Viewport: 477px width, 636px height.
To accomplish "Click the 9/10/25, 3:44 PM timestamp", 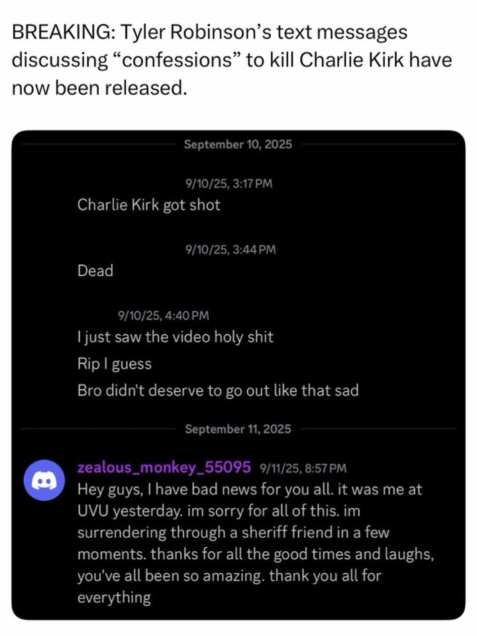I will pyautogui.click(x=231, y=250).
